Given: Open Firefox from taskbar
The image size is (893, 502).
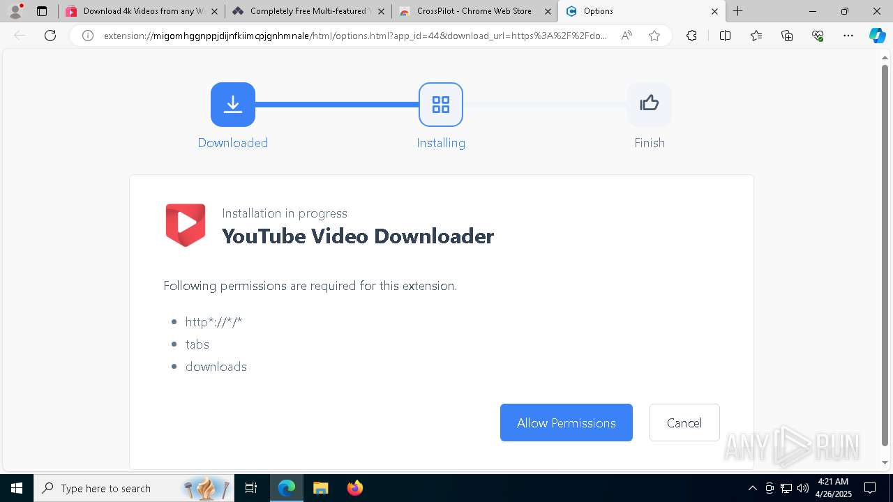Looking at the screenshot, I should pos(355,488).
